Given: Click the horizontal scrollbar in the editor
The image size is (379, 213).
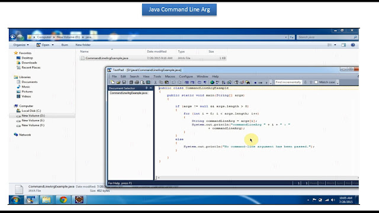Looking at the screenshot, I should pyautogui.click(x=258, y=177).
